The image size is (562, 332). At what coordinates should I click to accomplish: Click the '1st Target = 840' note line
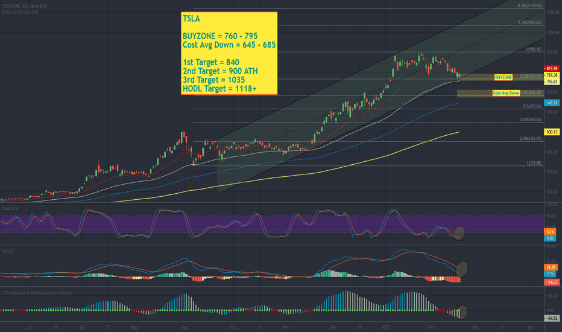click(211, 62)
